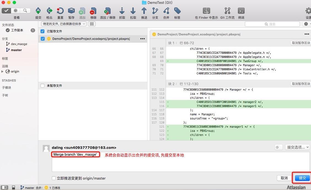Click the Settings gear icon in toolbar
Screen dimensions: 311x190
click(309, 11)
